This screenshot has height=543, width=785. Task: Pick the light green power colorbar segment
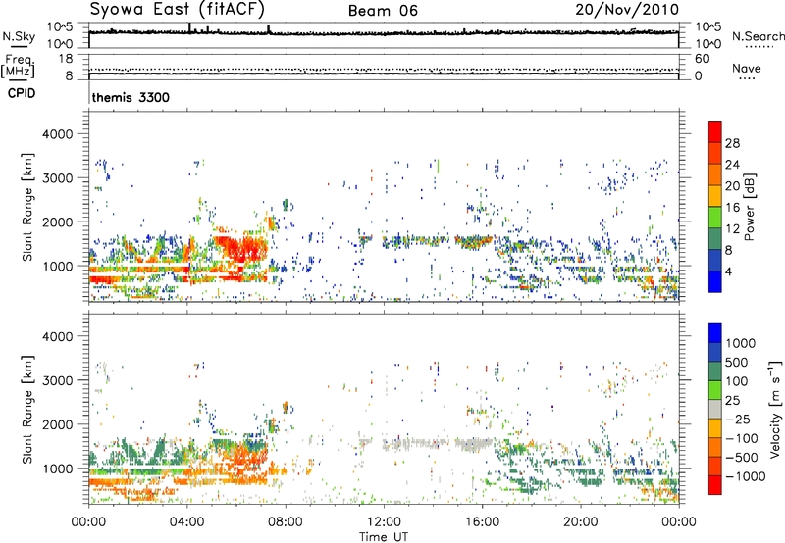(715, 218)
